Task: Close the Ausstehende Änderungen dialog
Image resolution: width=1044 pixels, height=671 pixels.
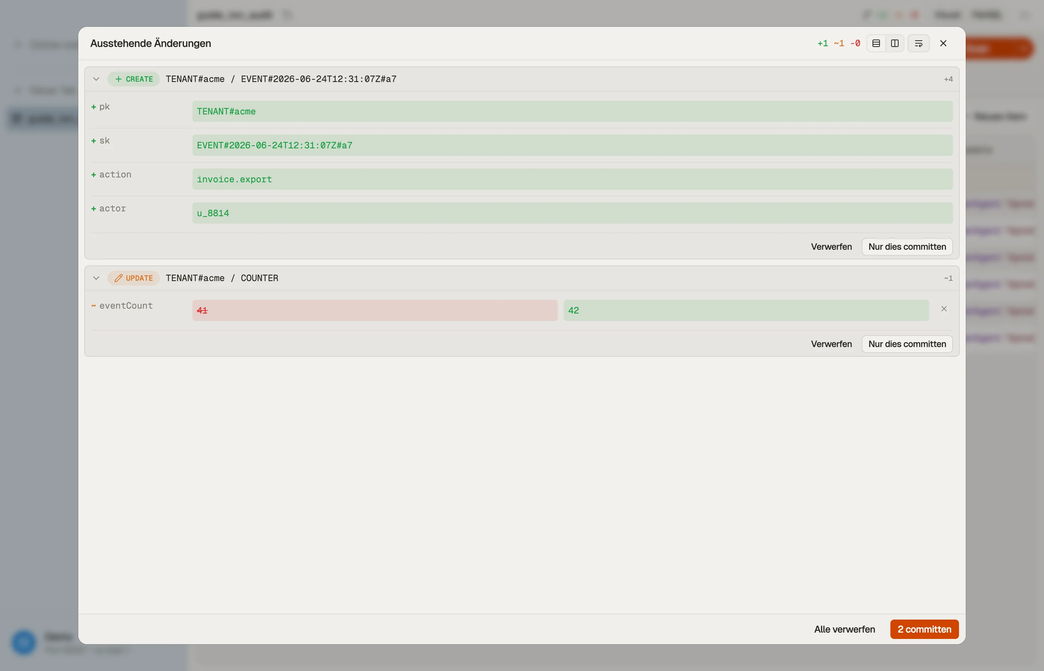Action: click(943, 43)
